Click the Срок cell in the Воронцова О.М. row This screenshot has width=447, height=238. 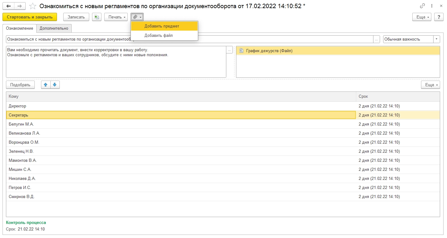coord(398,142)
